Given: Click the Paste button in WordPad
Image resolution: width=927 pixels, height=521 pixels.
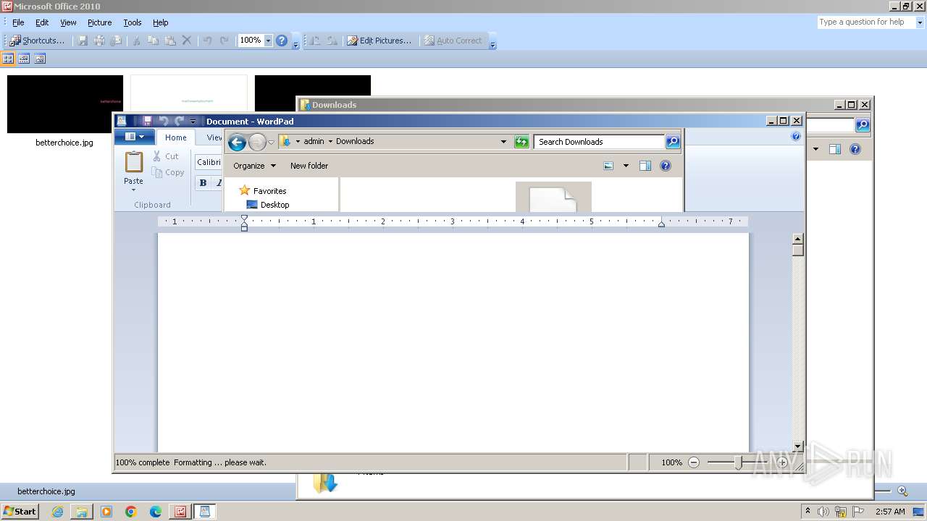Looking at the screenshot, I should [x=134, y=171].
